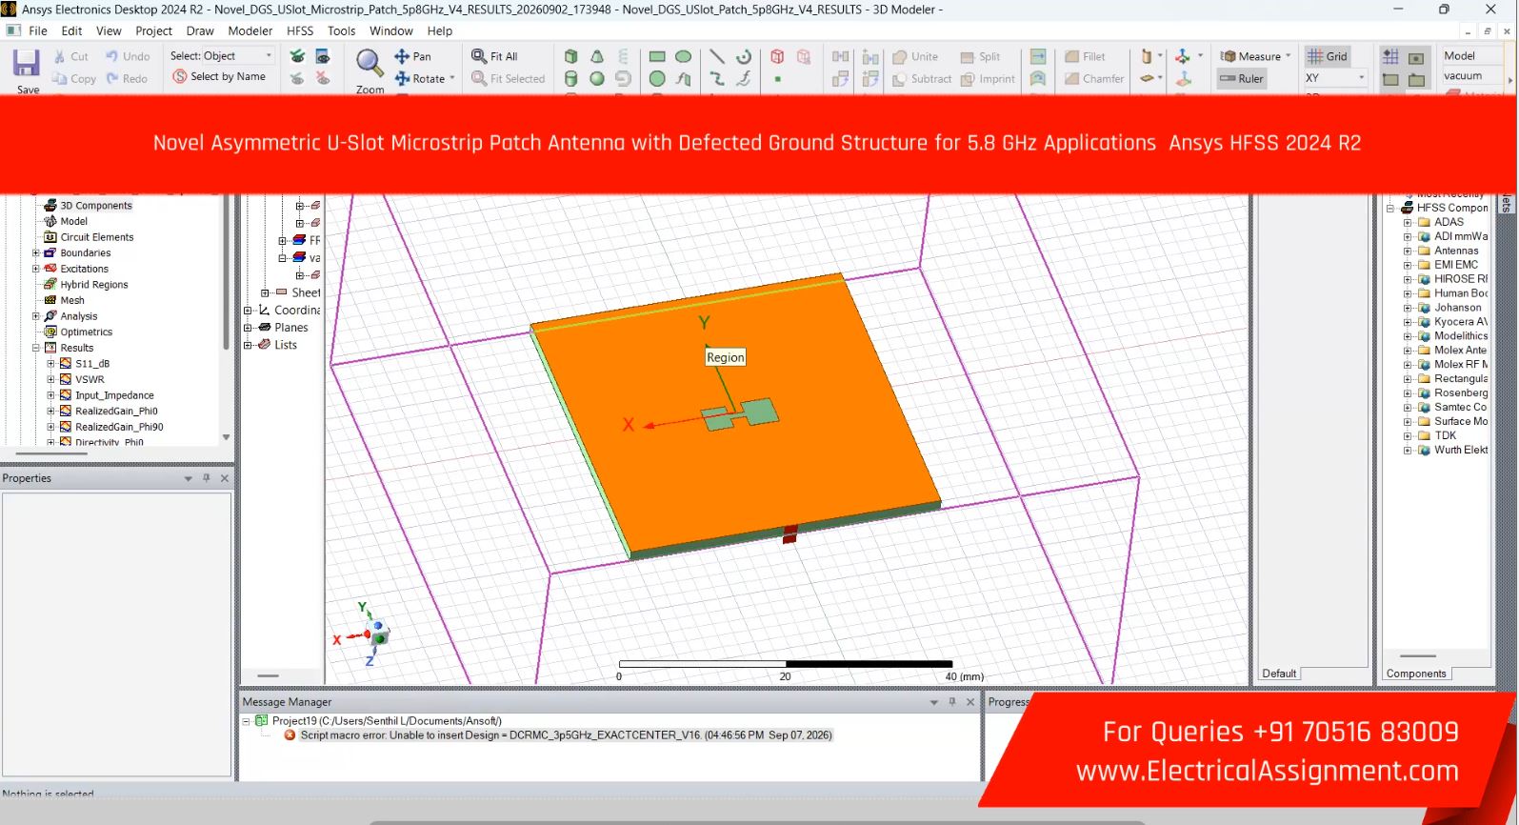Collapse the Results tree node
The width and height of the screenshot is (1519, 825).
[36, 348]
